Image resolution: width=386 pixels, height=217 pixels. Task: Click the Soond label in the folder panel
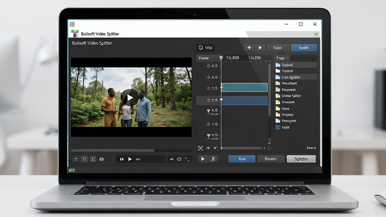coord(311,148)
